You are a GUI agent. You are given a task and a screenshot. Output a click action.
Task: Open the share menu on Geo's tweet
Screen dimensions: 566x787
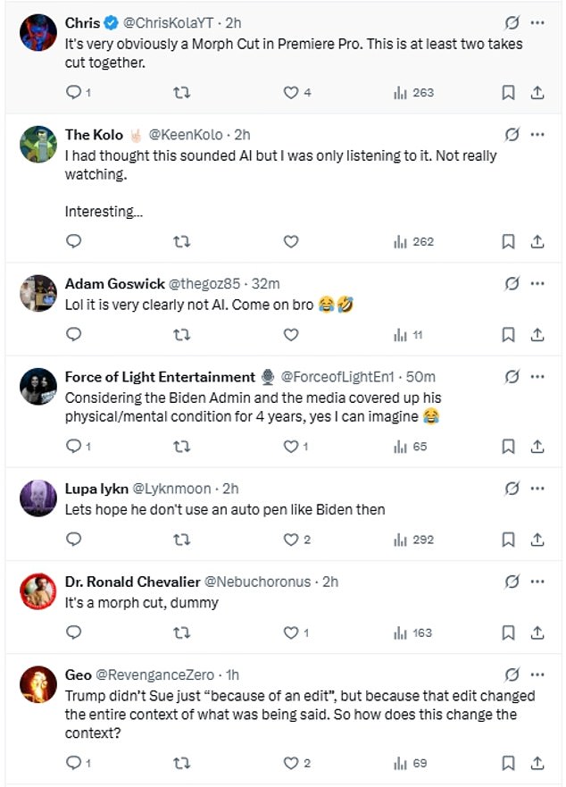tap(537, 763)
